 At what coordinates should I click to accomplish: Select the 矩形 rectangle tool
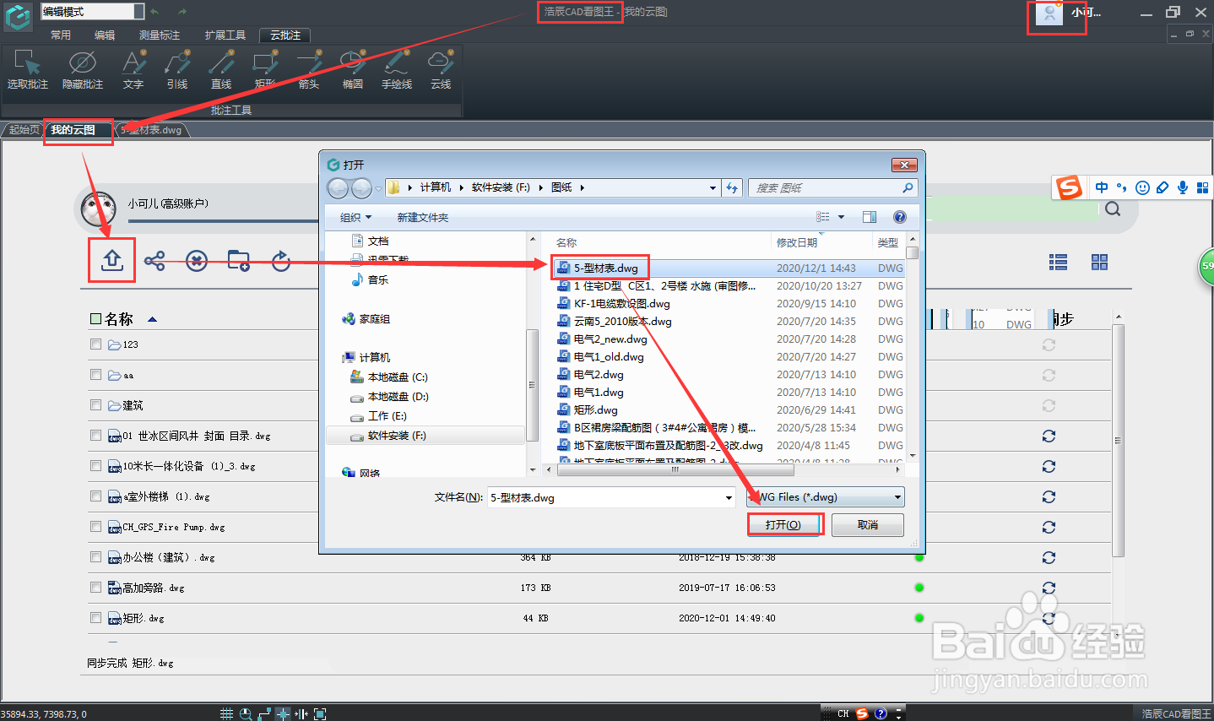coord(265,69)
